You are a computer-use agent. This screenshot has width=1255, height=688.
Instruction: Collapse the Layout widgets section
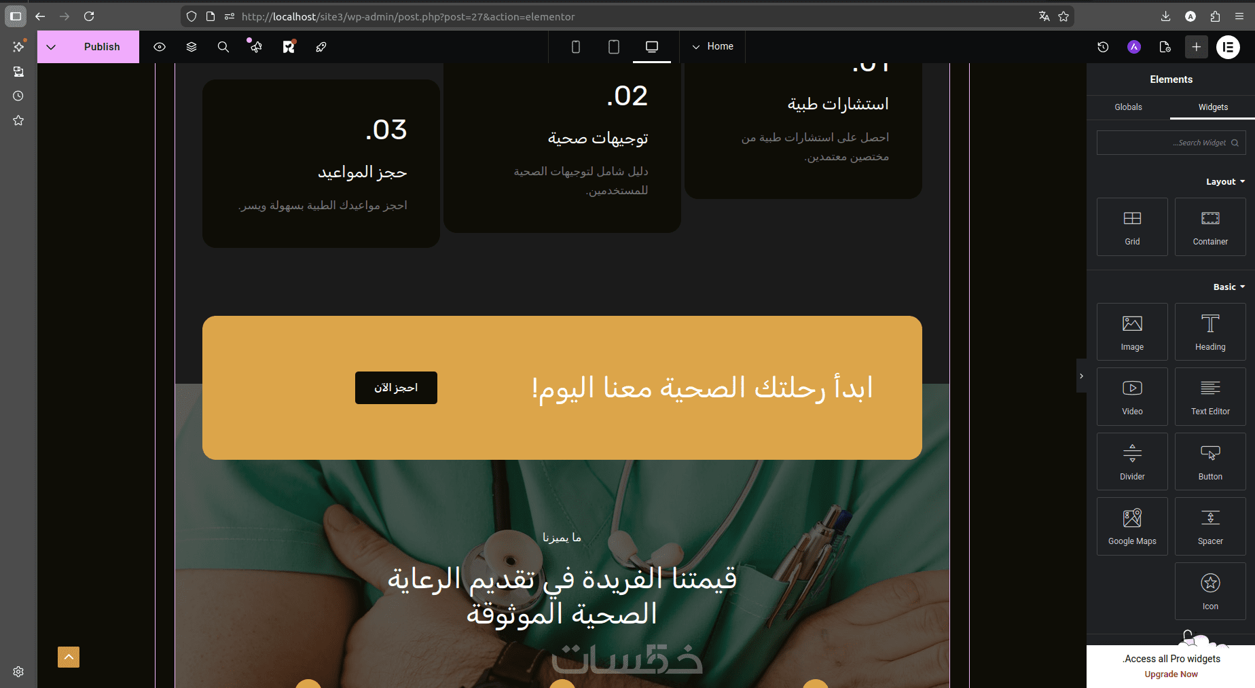click(1226, 181)
